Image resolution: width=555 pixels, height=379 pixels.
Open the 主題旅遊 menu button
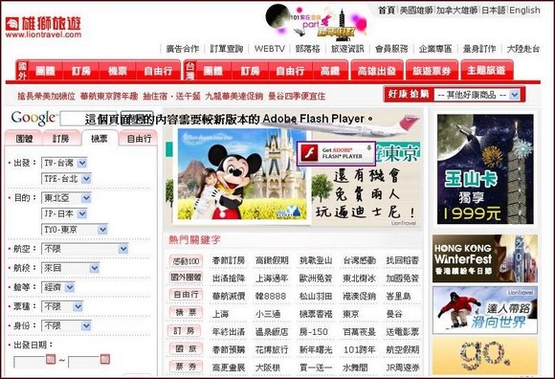click(486, 71)
